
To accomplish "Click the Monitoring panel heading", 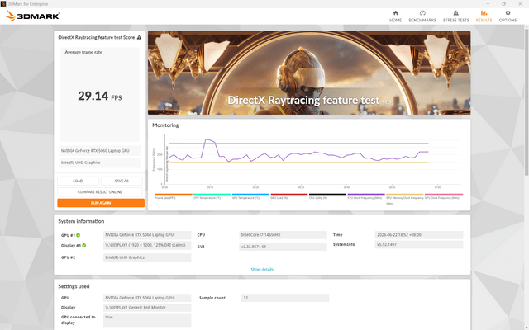I will pos(165,125).
